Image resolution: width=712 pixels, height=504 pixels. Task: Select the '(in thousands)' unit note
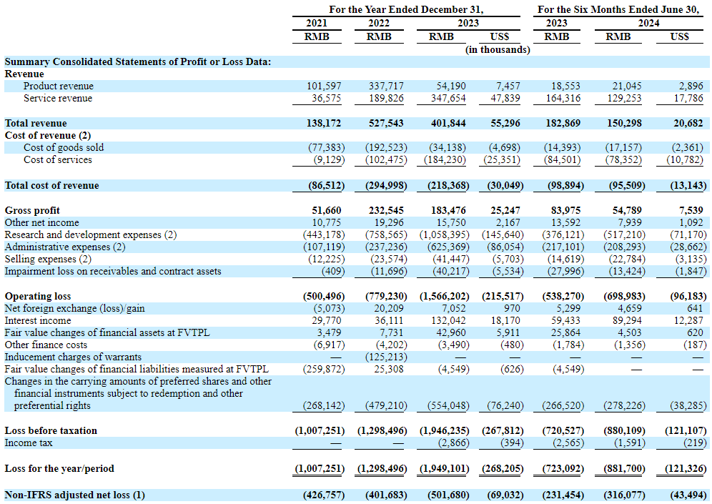[x=498, y=50]
